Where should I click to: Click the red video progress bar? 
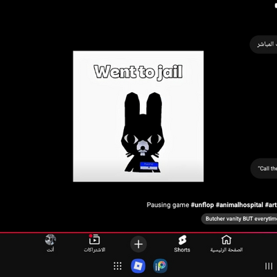(138, 233)
